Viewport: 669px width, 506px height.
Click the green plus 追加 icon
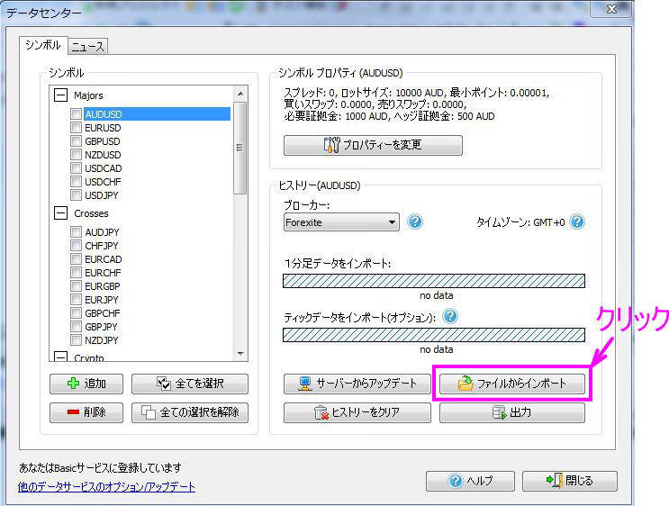click(x=73, y=384)
